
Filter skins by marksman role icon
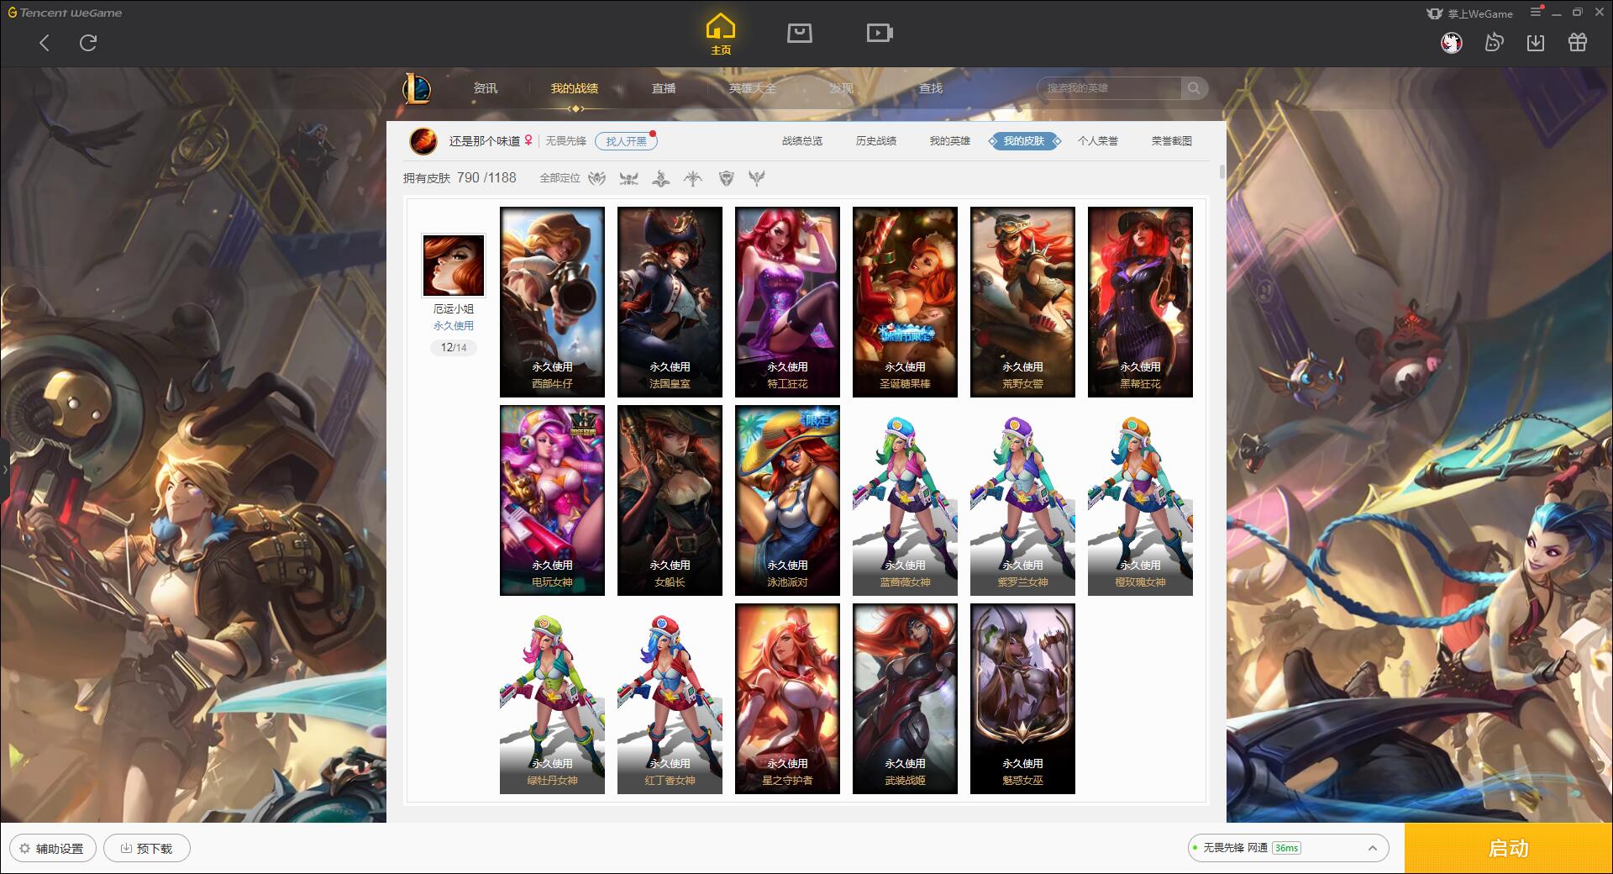[x=693, y=178]
